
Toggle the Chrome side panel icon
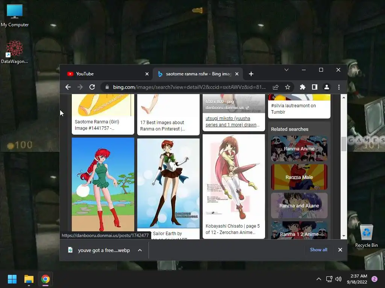pos(315,87)
